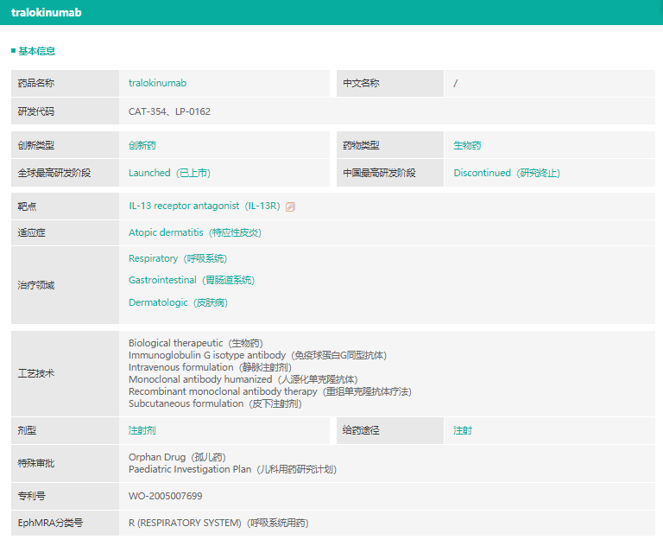
Task: Click the 药物类型 label cell
Action: (x=390, y=145)
